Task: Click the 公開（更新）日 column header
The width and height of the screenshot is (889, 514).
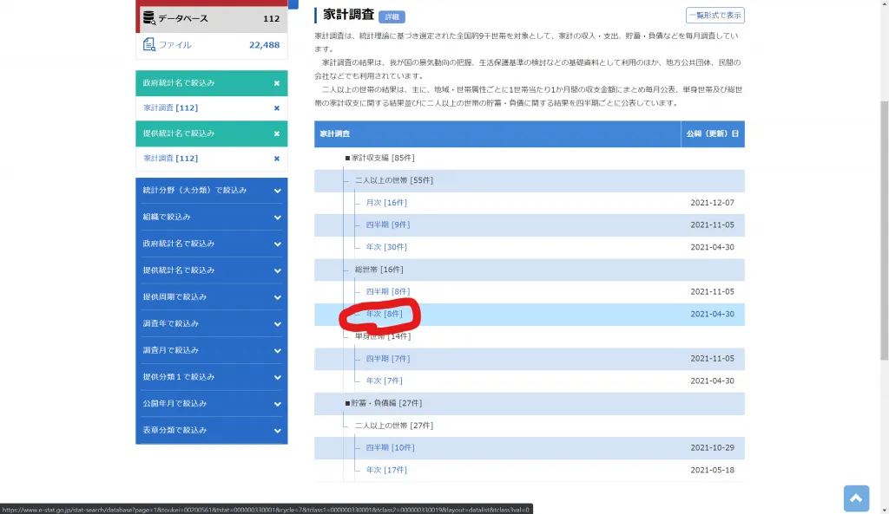Action: 713,134
